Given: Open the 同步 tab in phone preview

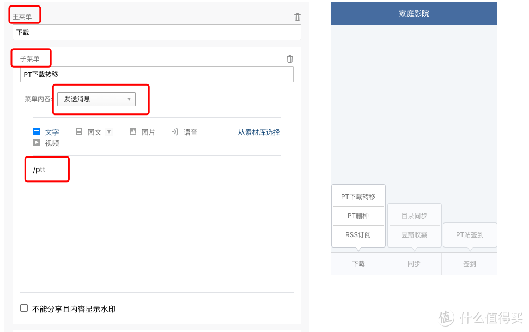Looking at the screenshot, I should 414,263.
